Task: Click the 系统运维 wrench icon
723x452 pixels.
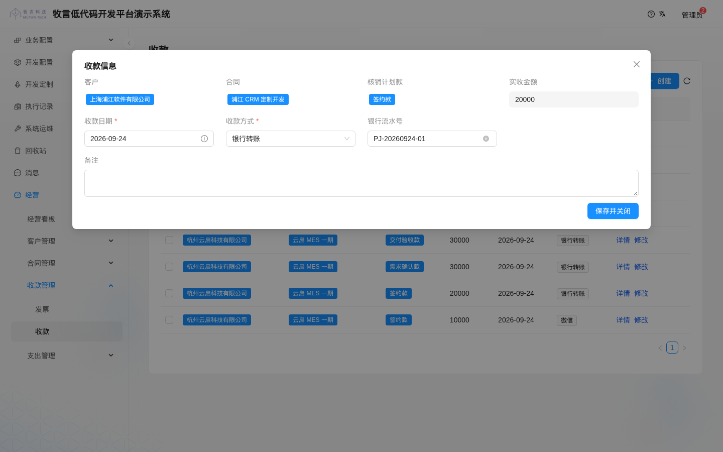Action: coord(18,129)
